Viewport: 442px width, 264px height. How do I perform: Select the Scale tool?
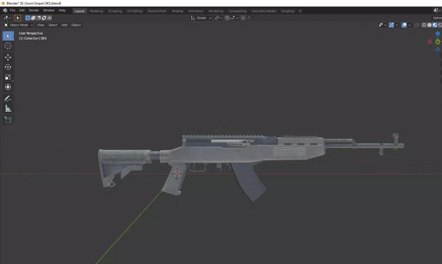[8, 77]
